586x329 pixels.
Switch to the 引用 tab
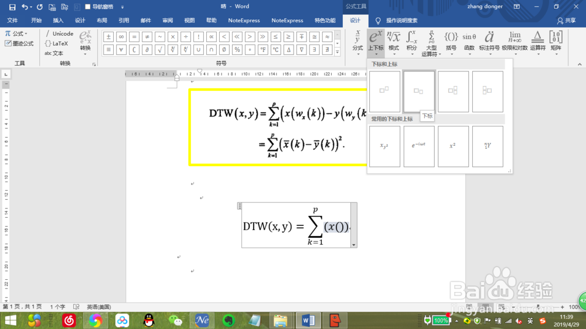point(124,20)
